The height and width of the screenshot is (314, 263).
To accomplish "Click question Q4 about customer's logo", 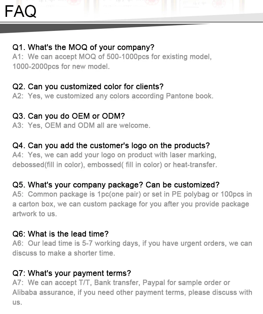I will tap(111, 146).
